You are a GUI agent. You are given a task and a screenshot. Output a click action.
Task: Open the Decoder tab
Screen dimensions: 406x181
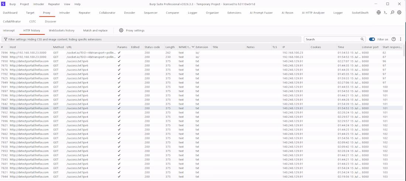click(130, 13)
